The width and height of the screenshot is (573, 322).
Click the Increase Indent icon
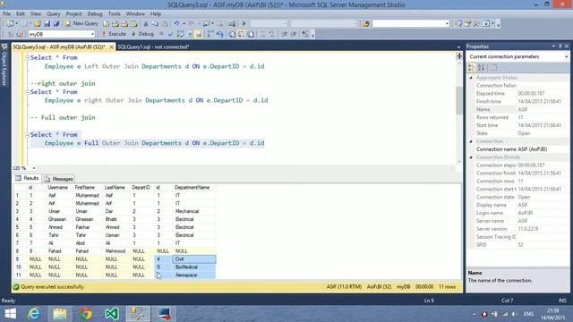[294, 34]
